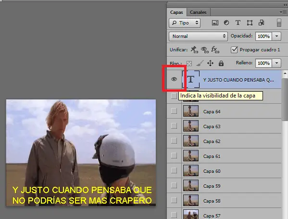The height and width of the screenshot is (219, 288).
Task: Select the Capa 61 thumbnail
Action: coord(191,156)
